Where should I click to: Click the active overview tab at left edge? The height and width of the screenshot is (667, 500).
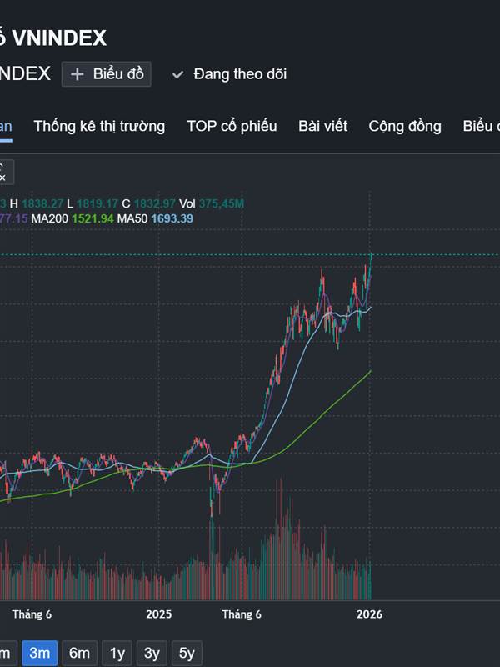(5, 126)
